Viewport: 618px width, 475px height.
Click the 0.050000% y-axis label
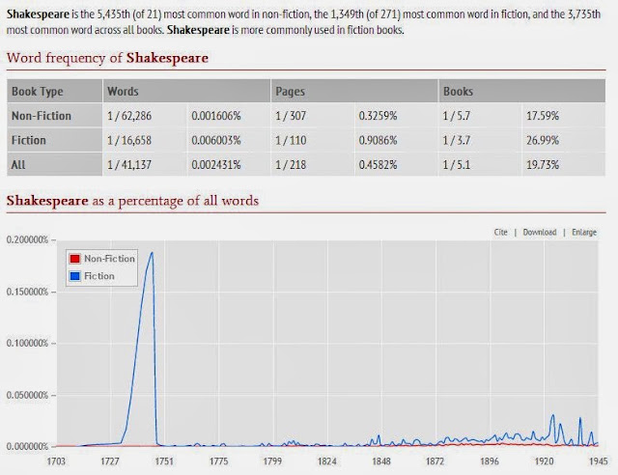click(27, 396)
